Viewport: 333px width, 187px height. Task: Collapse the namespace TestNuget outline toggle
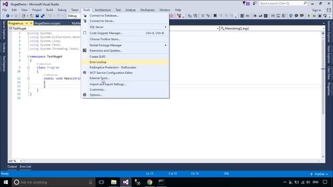pos(28,57)
